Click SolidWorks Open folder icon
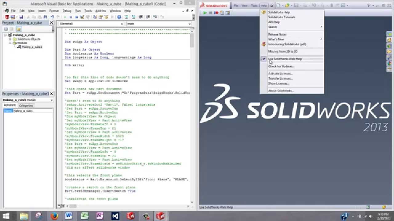 tap(287, 6)
